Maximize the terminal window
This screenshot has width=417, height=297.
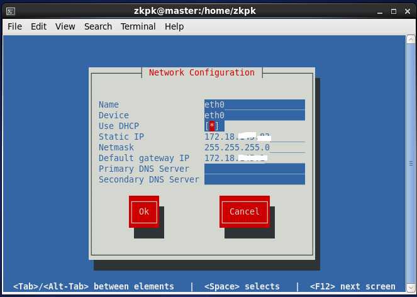pyautogui.click(x=394, y=11)
